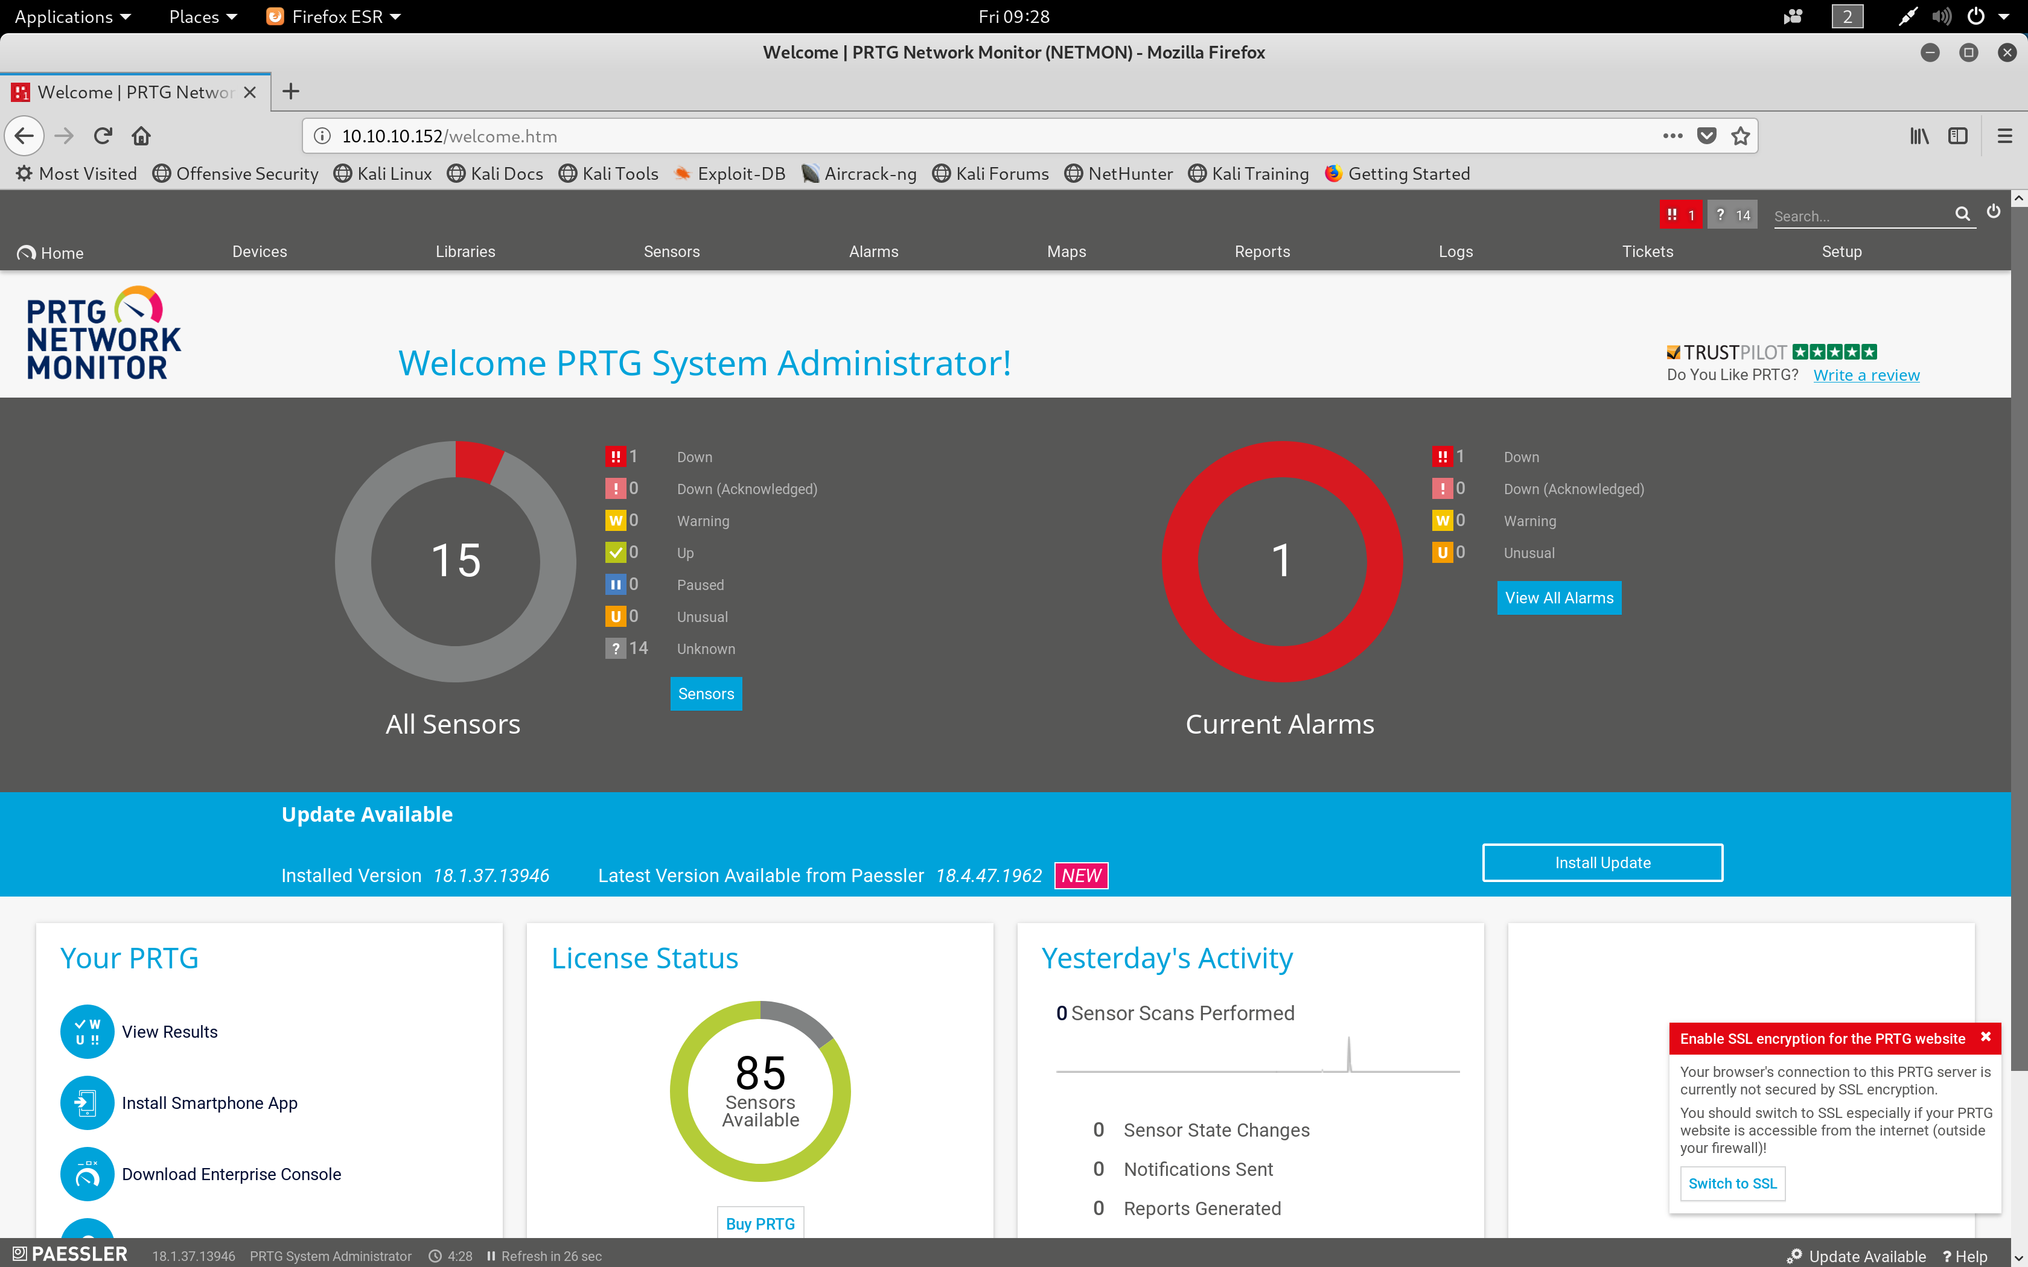Toggle Firefox sidebar icon
This screenshot has height=1267, width=2028.
1957,136
